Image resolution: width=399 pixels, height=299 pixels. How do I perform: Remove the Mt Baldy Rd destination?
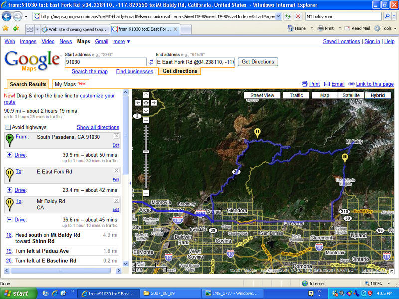point(116,200)
